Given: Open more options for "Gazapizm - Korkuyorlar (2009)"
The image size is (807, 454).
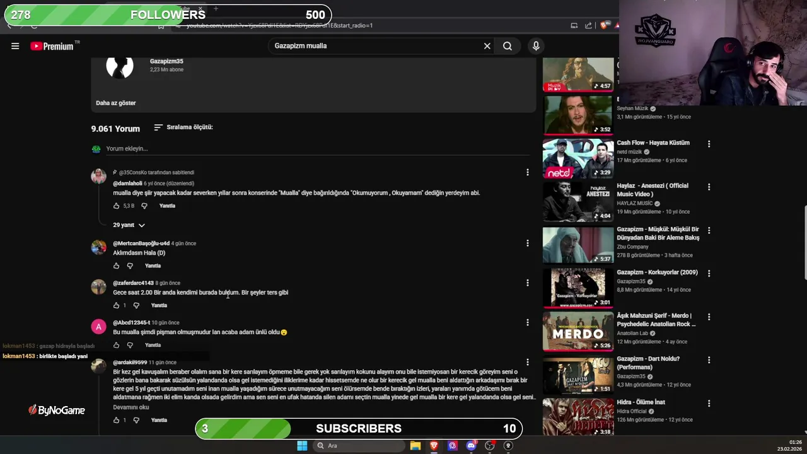Looking at the screenshot, I should tap(709, 274).
